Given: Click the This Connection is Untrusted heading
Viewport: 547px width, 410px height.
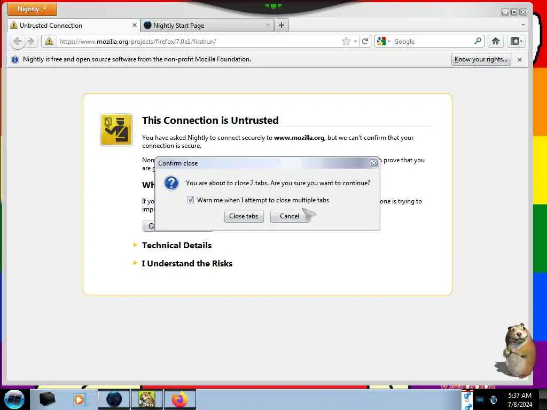Looking at the screenshot, I should click(x=210, y=120).
